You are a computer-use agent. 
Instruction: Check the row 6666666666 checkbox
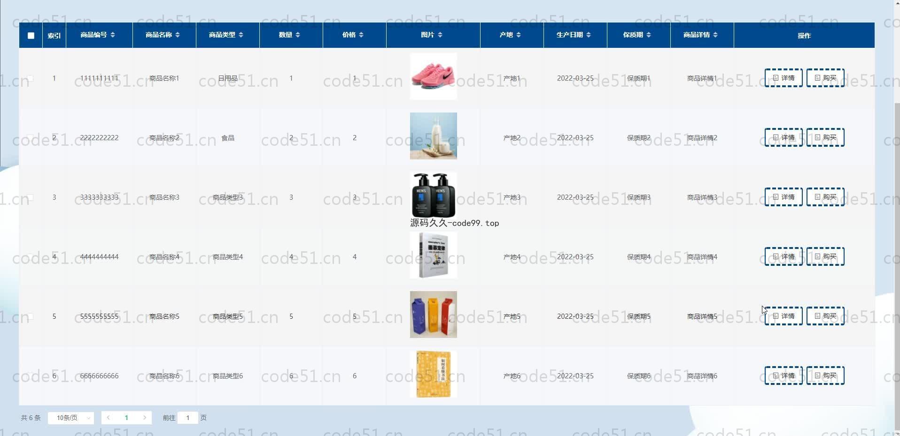tap(31, 376)
